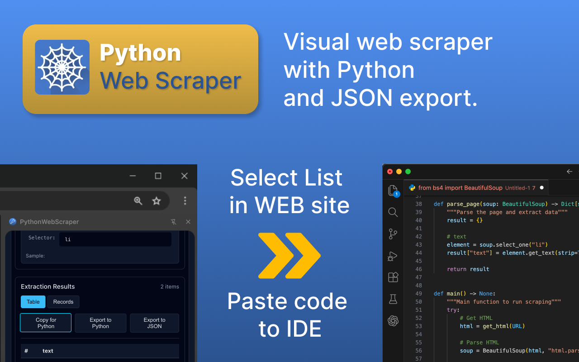This screenshot has height=362, width=579.
Task: Click the 'Selector:' label in the side panel
Action: (42, 238)
